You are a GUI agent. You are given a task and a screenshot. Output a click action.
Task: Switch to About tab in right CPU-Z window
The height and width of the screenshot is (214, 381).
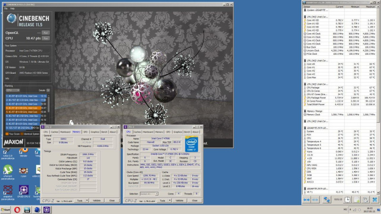(x=196, y=132)
